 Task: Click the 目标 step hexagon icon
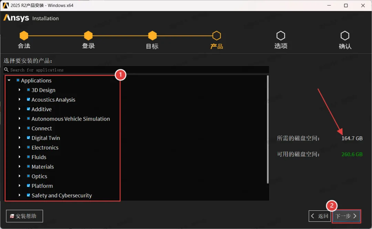[x=152, y=35]
